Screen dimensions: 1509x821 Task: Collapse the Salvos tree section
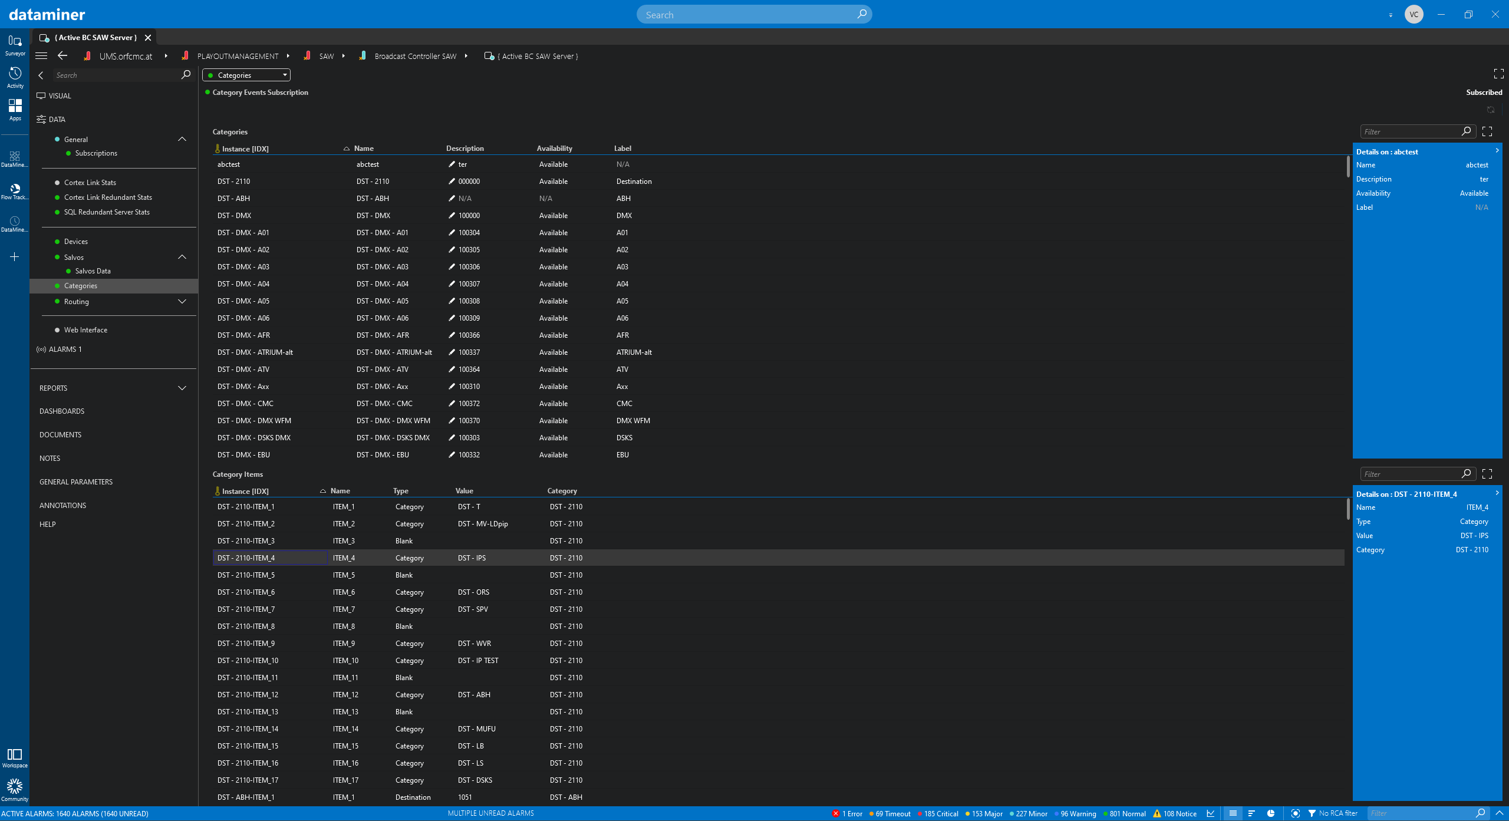coord(182,257)
